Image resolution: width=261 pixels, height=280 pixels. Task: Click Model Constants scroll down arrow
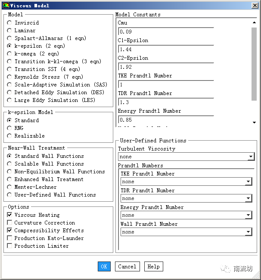pos(254,123)
